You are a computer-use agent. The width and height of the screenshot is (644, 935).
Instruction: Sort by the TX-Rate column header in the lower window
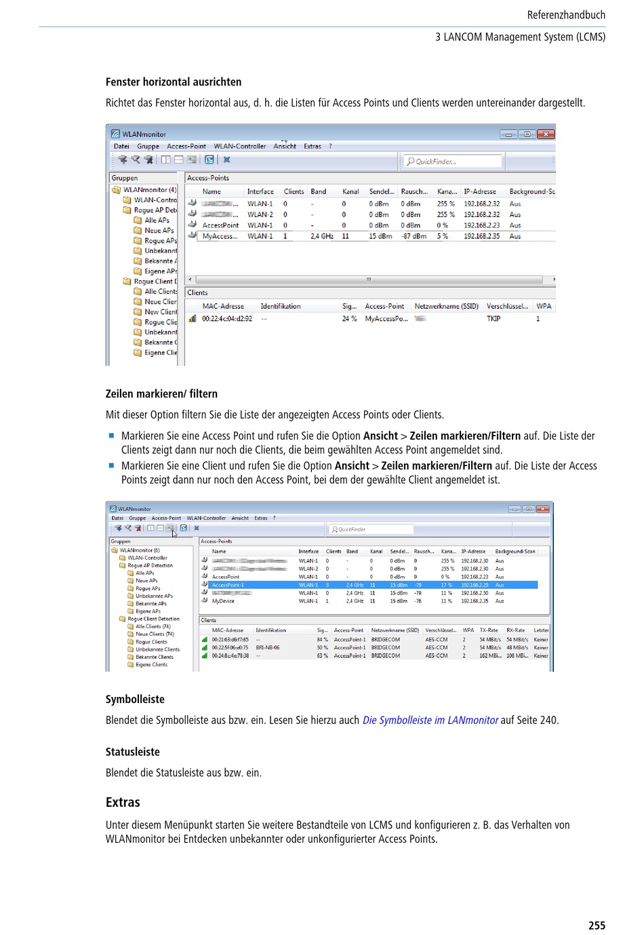tap(489, 630)
